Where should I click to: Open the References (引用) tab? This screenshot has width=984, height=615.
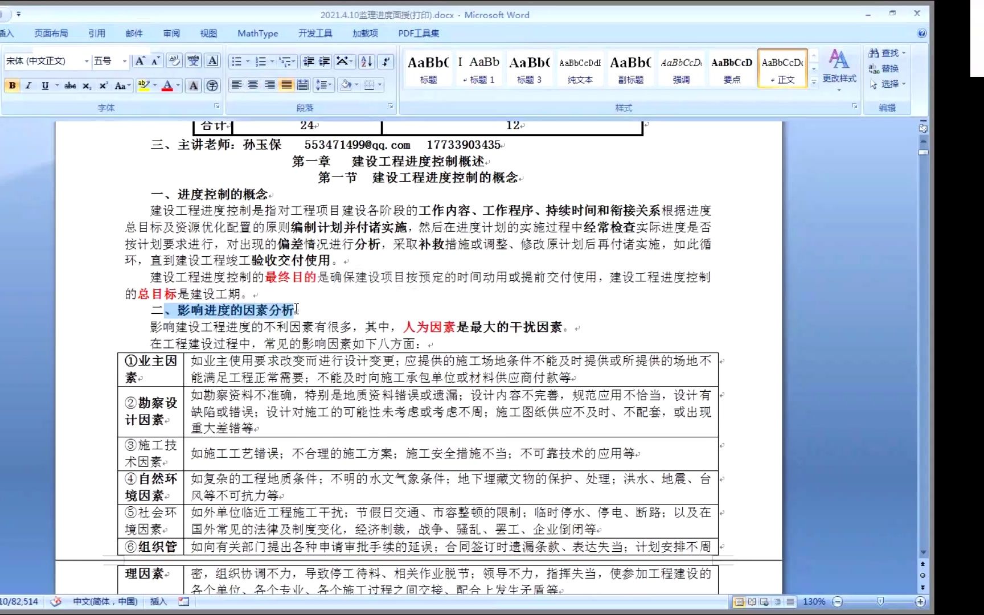[97, 33]
